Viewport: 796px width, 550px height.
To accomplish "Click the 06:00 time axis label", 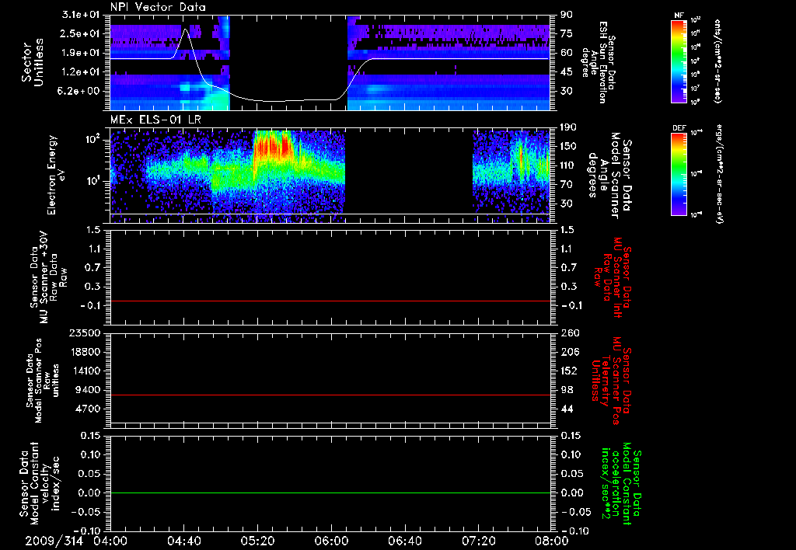I will pyautogui.click(x=331, y=541).
